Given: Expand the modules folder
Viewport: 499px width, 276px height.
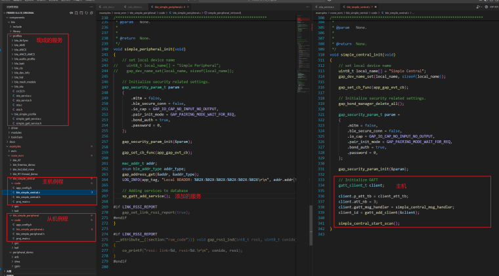Looking at the screenshot, I should [16, 132].
